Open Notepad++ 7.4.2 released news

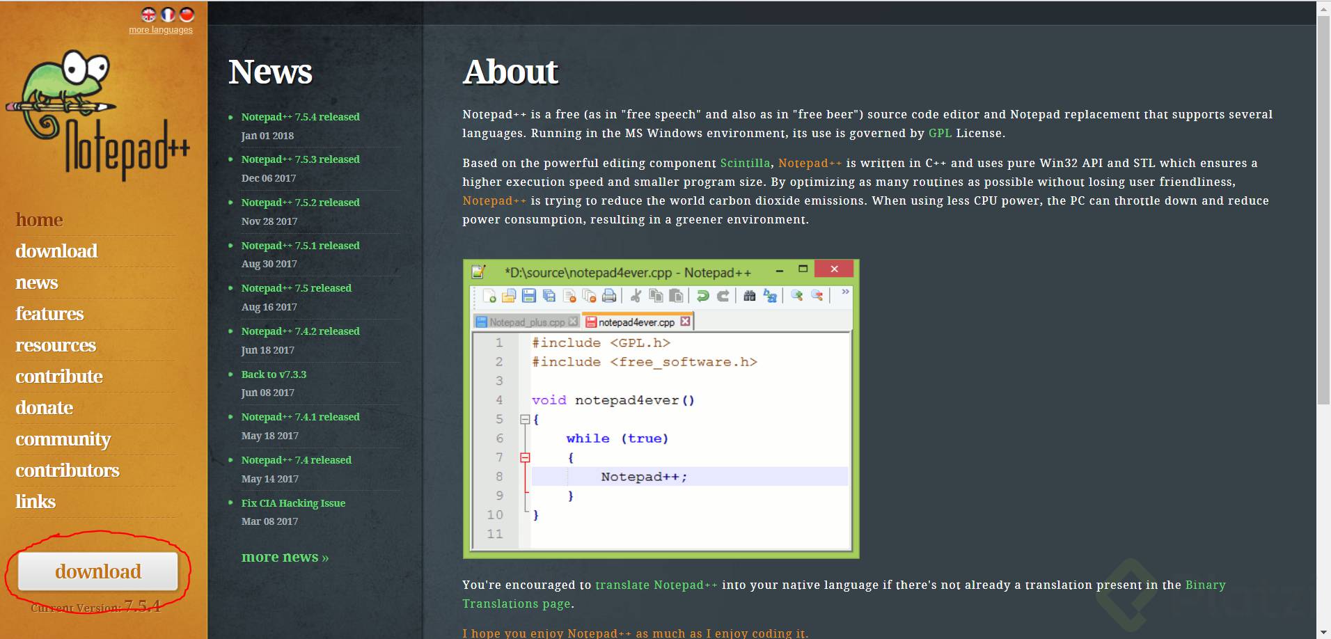[301, 331]
